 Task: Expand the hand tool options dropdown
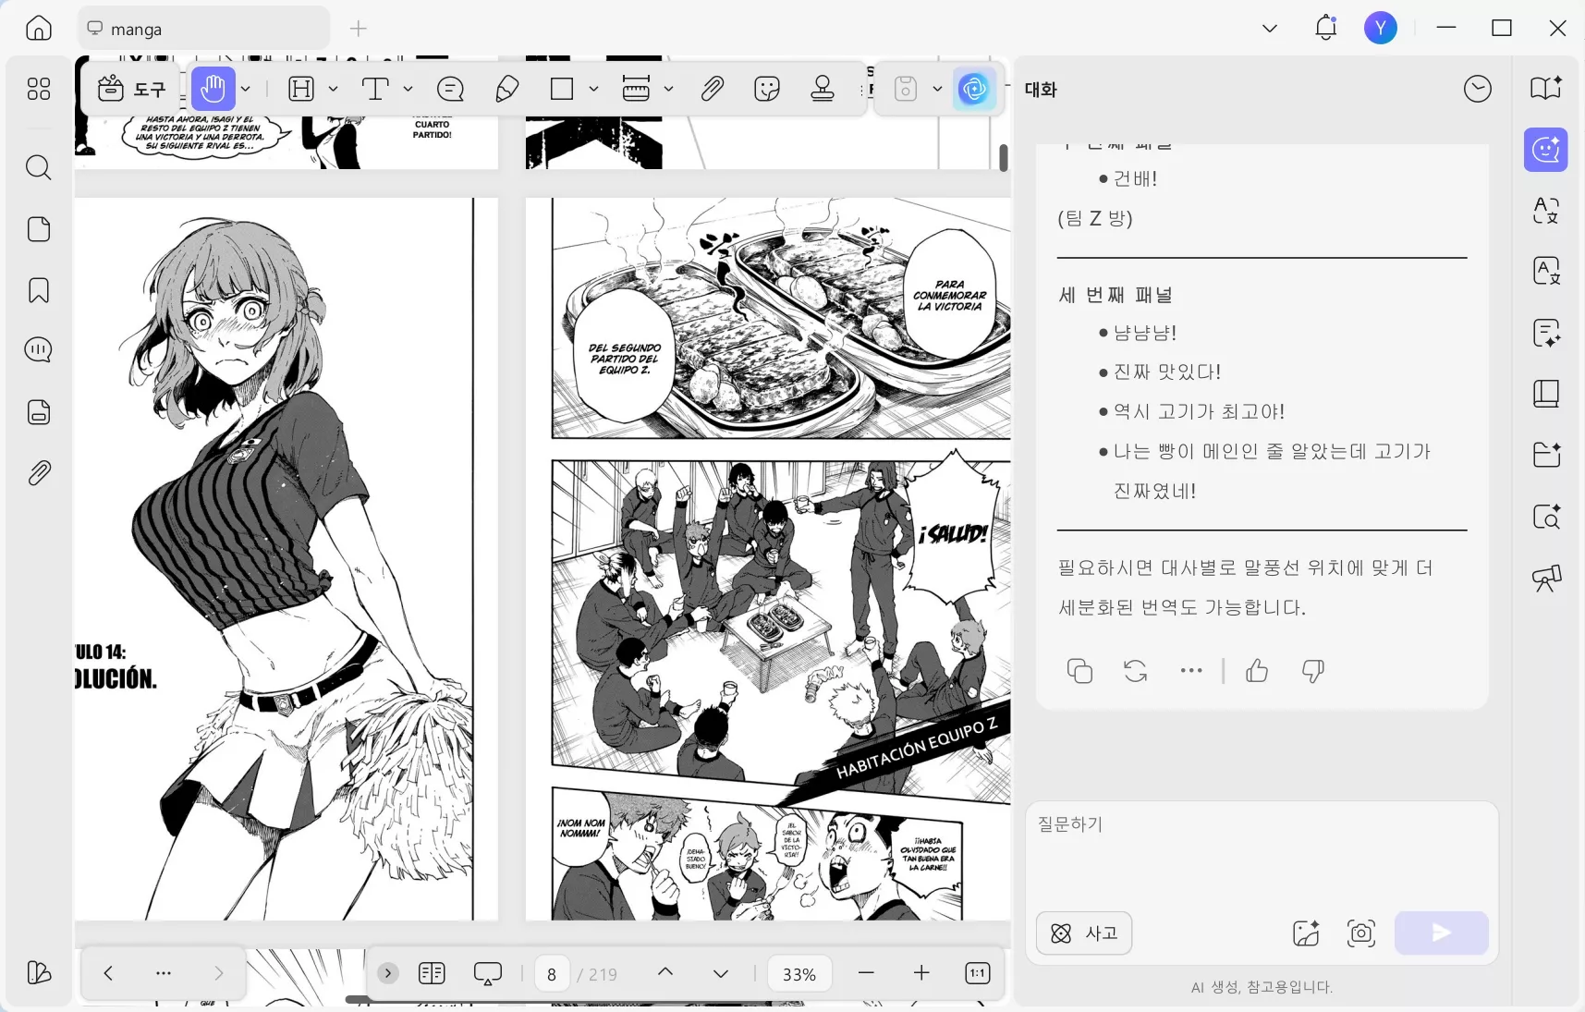246,89
